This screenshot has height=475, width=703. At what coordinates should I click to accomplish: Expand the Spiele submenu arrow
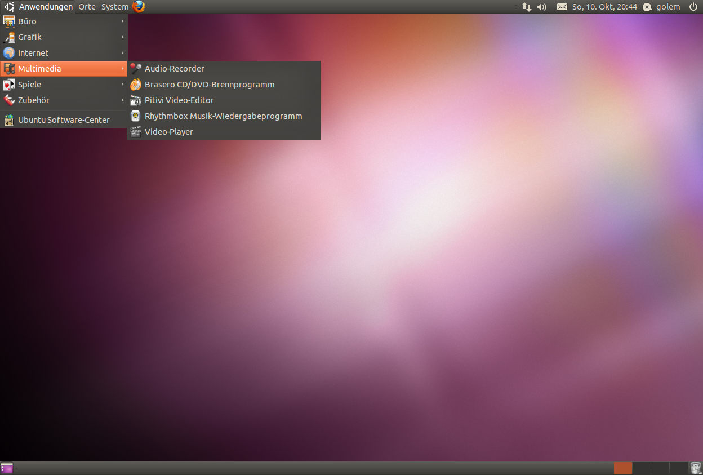[x=122, y=85]
